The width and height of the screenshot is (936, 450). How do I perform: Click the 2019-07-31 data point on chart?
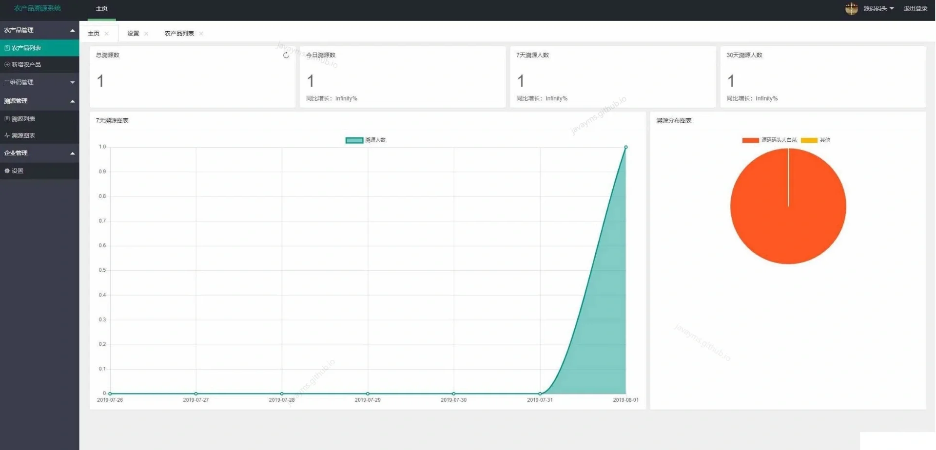(540, 394)
